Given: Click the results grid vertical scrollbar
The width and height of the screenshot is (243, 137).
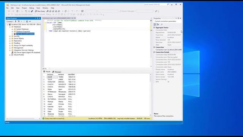Looking at the screenshot, I should (150, 95).
